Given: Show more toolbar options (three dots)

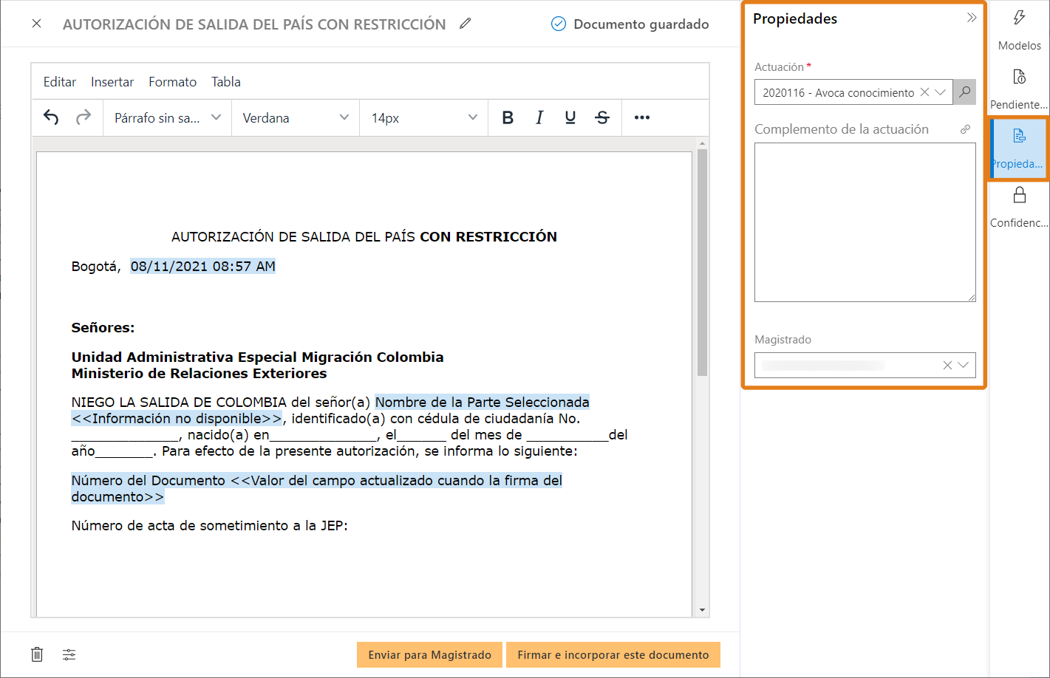Looking at the screenshot, I should point(642,117).
